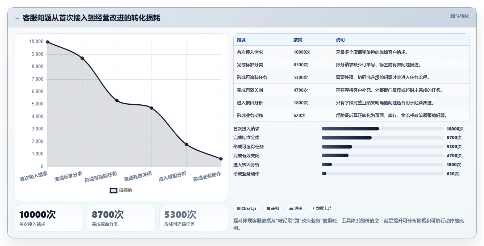Viewport: 484px width, 246px height.
Task: Click the 形成可追踪任务 progress bar
Action: click(x=383, y=147)
